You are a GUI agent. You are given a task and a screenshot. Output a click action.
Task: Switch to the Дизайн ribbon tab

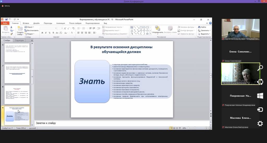(36, 23)
